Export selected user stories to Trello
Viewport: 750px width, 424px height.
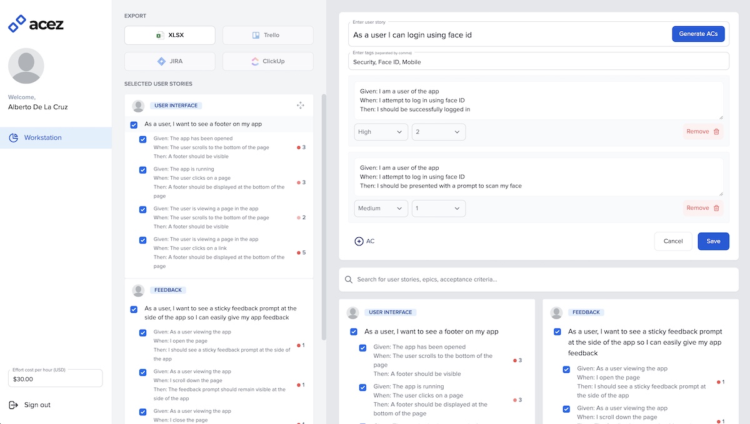tap(267, 35)
